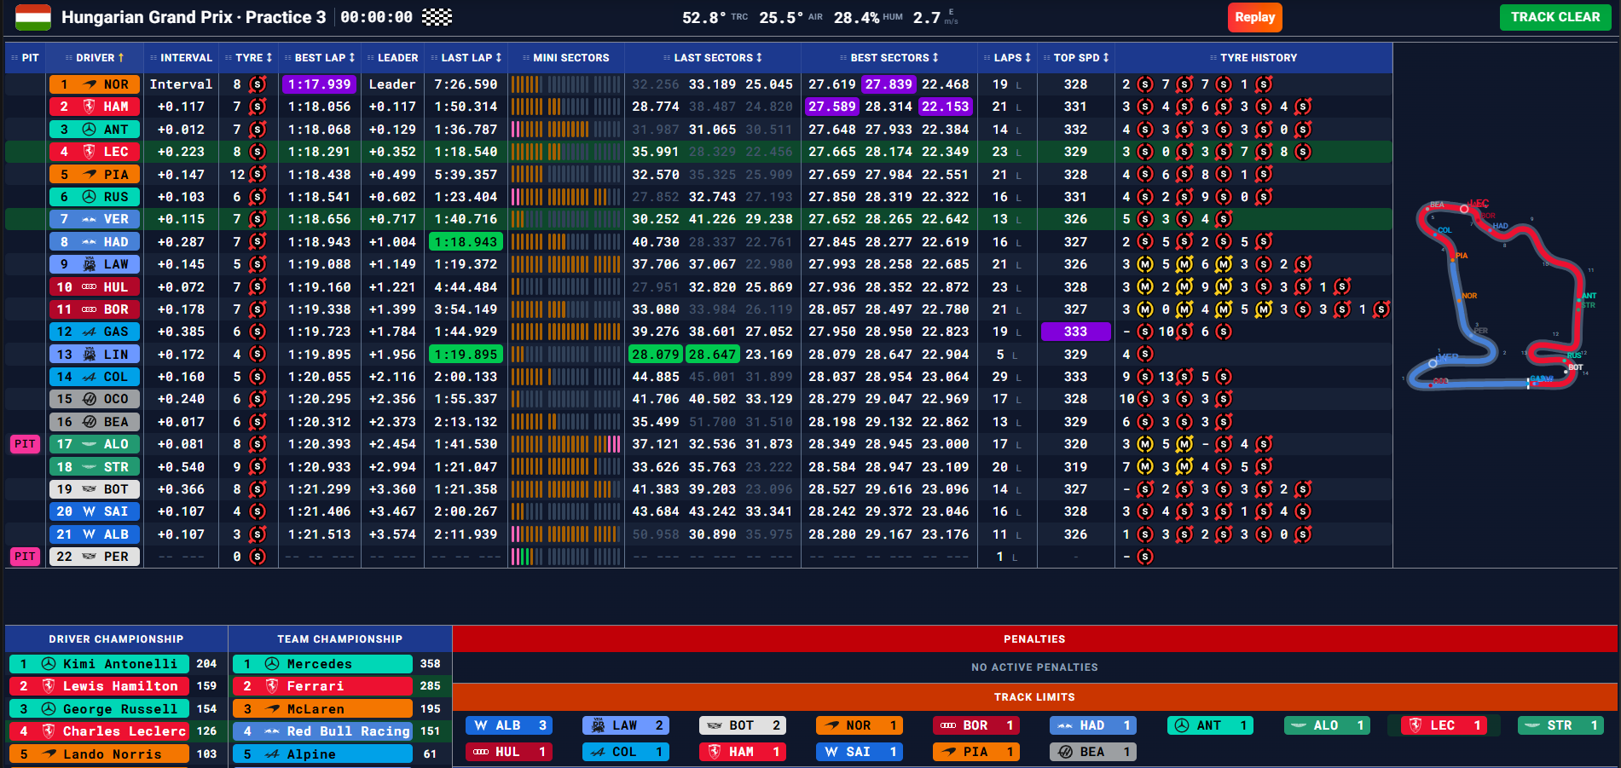1621x768 pixels.
Task: Click the purple 333 top speed cell
Action: (x=1076, y=332)
